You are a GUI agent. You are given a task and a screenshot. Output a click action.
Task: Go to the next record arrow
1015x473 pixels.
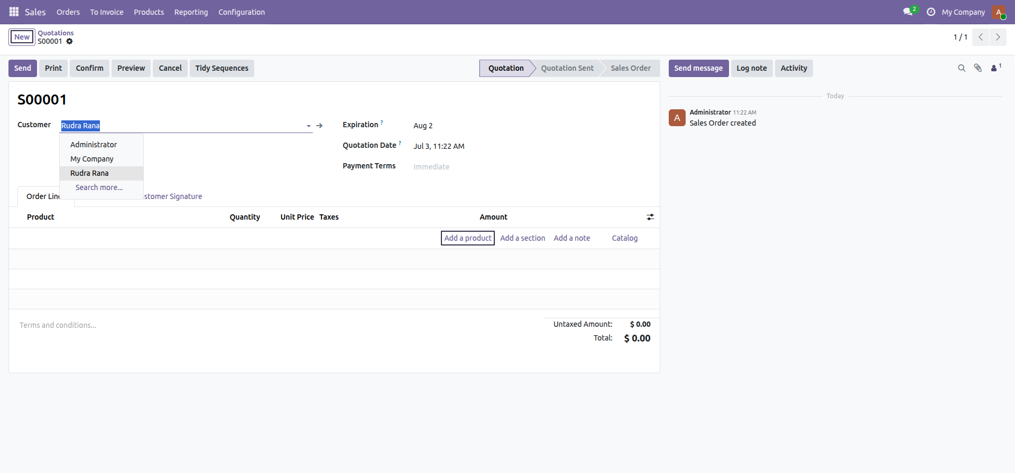point(998,37)
